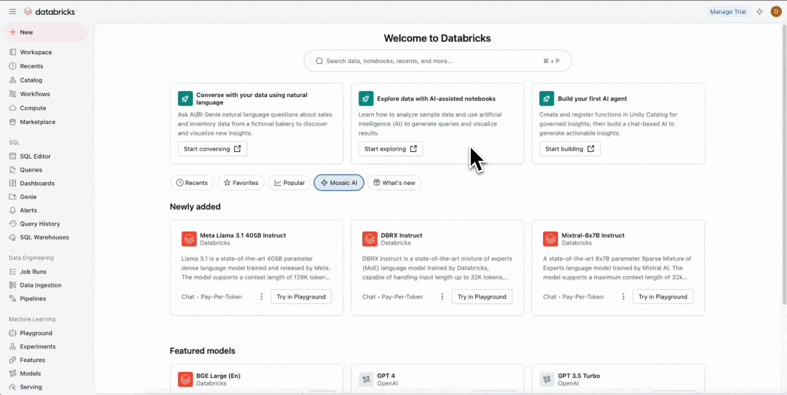Screen dimensions: 787x395
Task: Open the Meta Llama 3.1 card kebab menu
Action: (261, 297)
